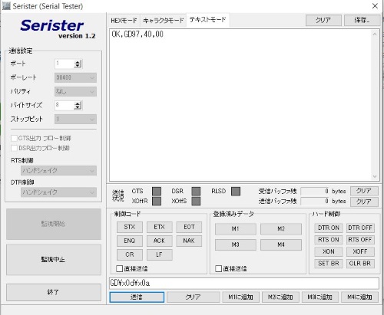Viewport: 384px width, 315px height.
Task: Click the XON button
Action: pos(329,251)
